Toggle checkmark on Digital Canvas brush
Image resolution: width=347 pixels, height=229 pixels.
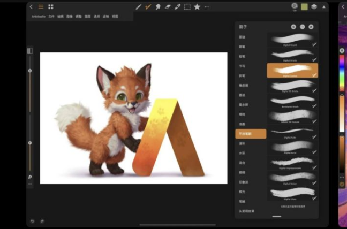(x=314, y=75)
